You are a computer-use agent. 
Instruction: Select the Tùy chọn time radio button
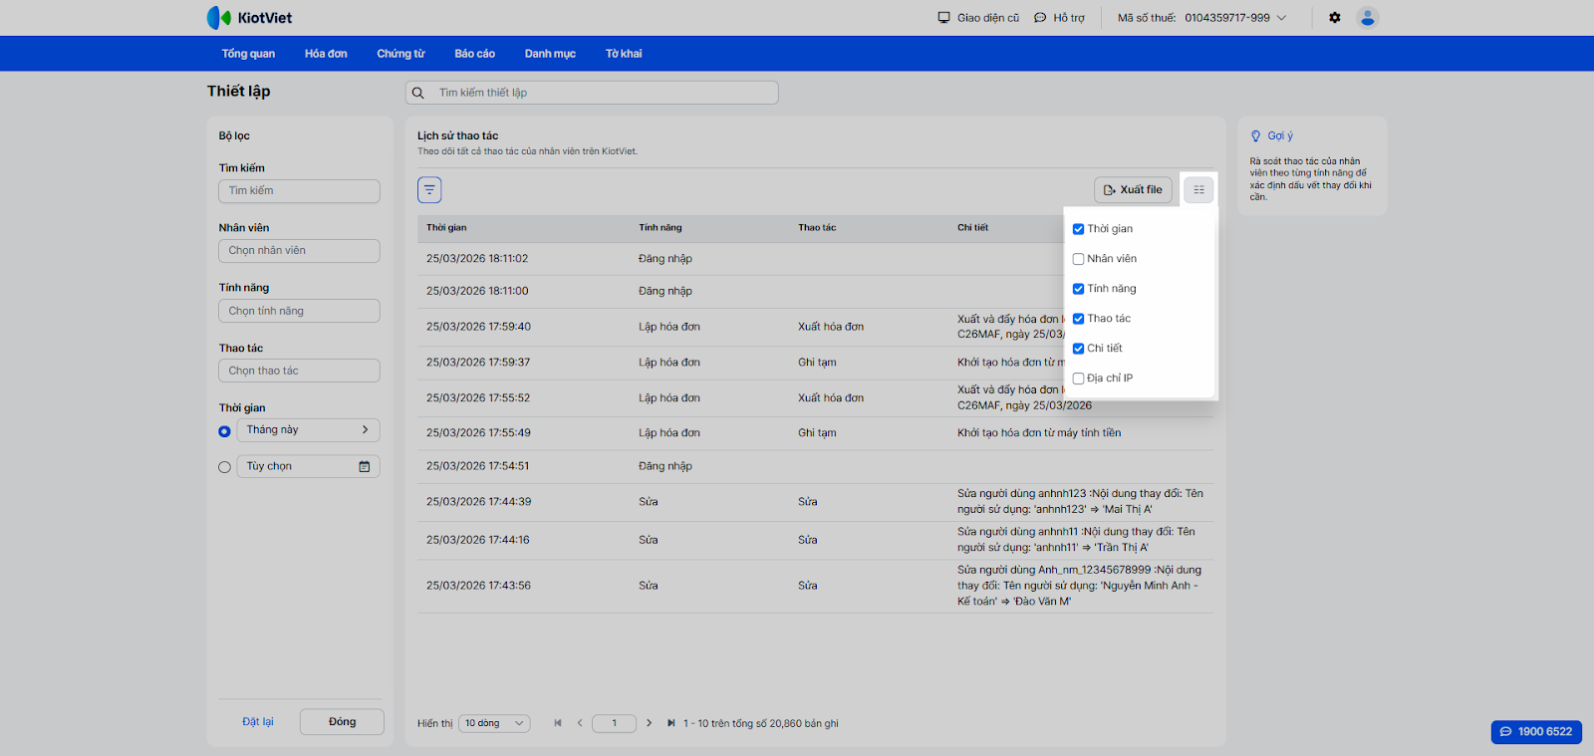[224, 467]
